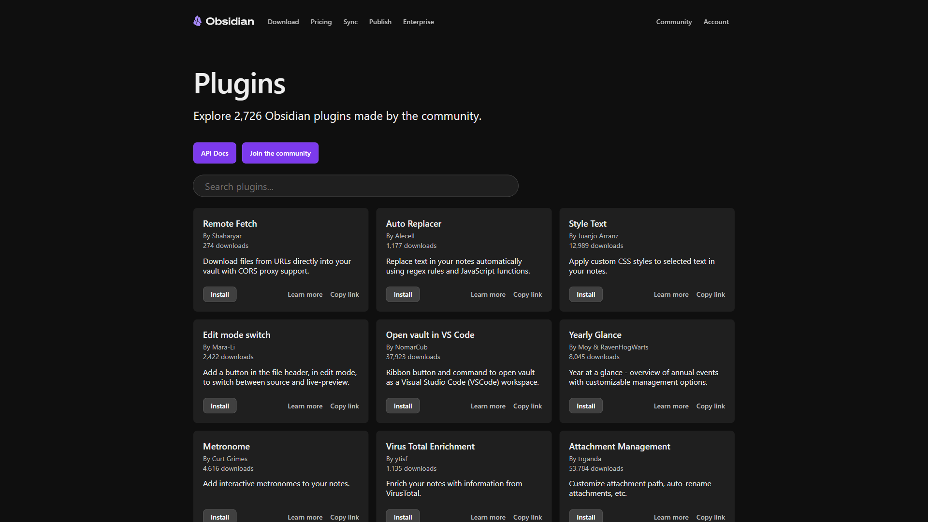This screenshot has height=522, width=928.
Task: Copy link for Yearly Glance
Action: tap(710, 406)
